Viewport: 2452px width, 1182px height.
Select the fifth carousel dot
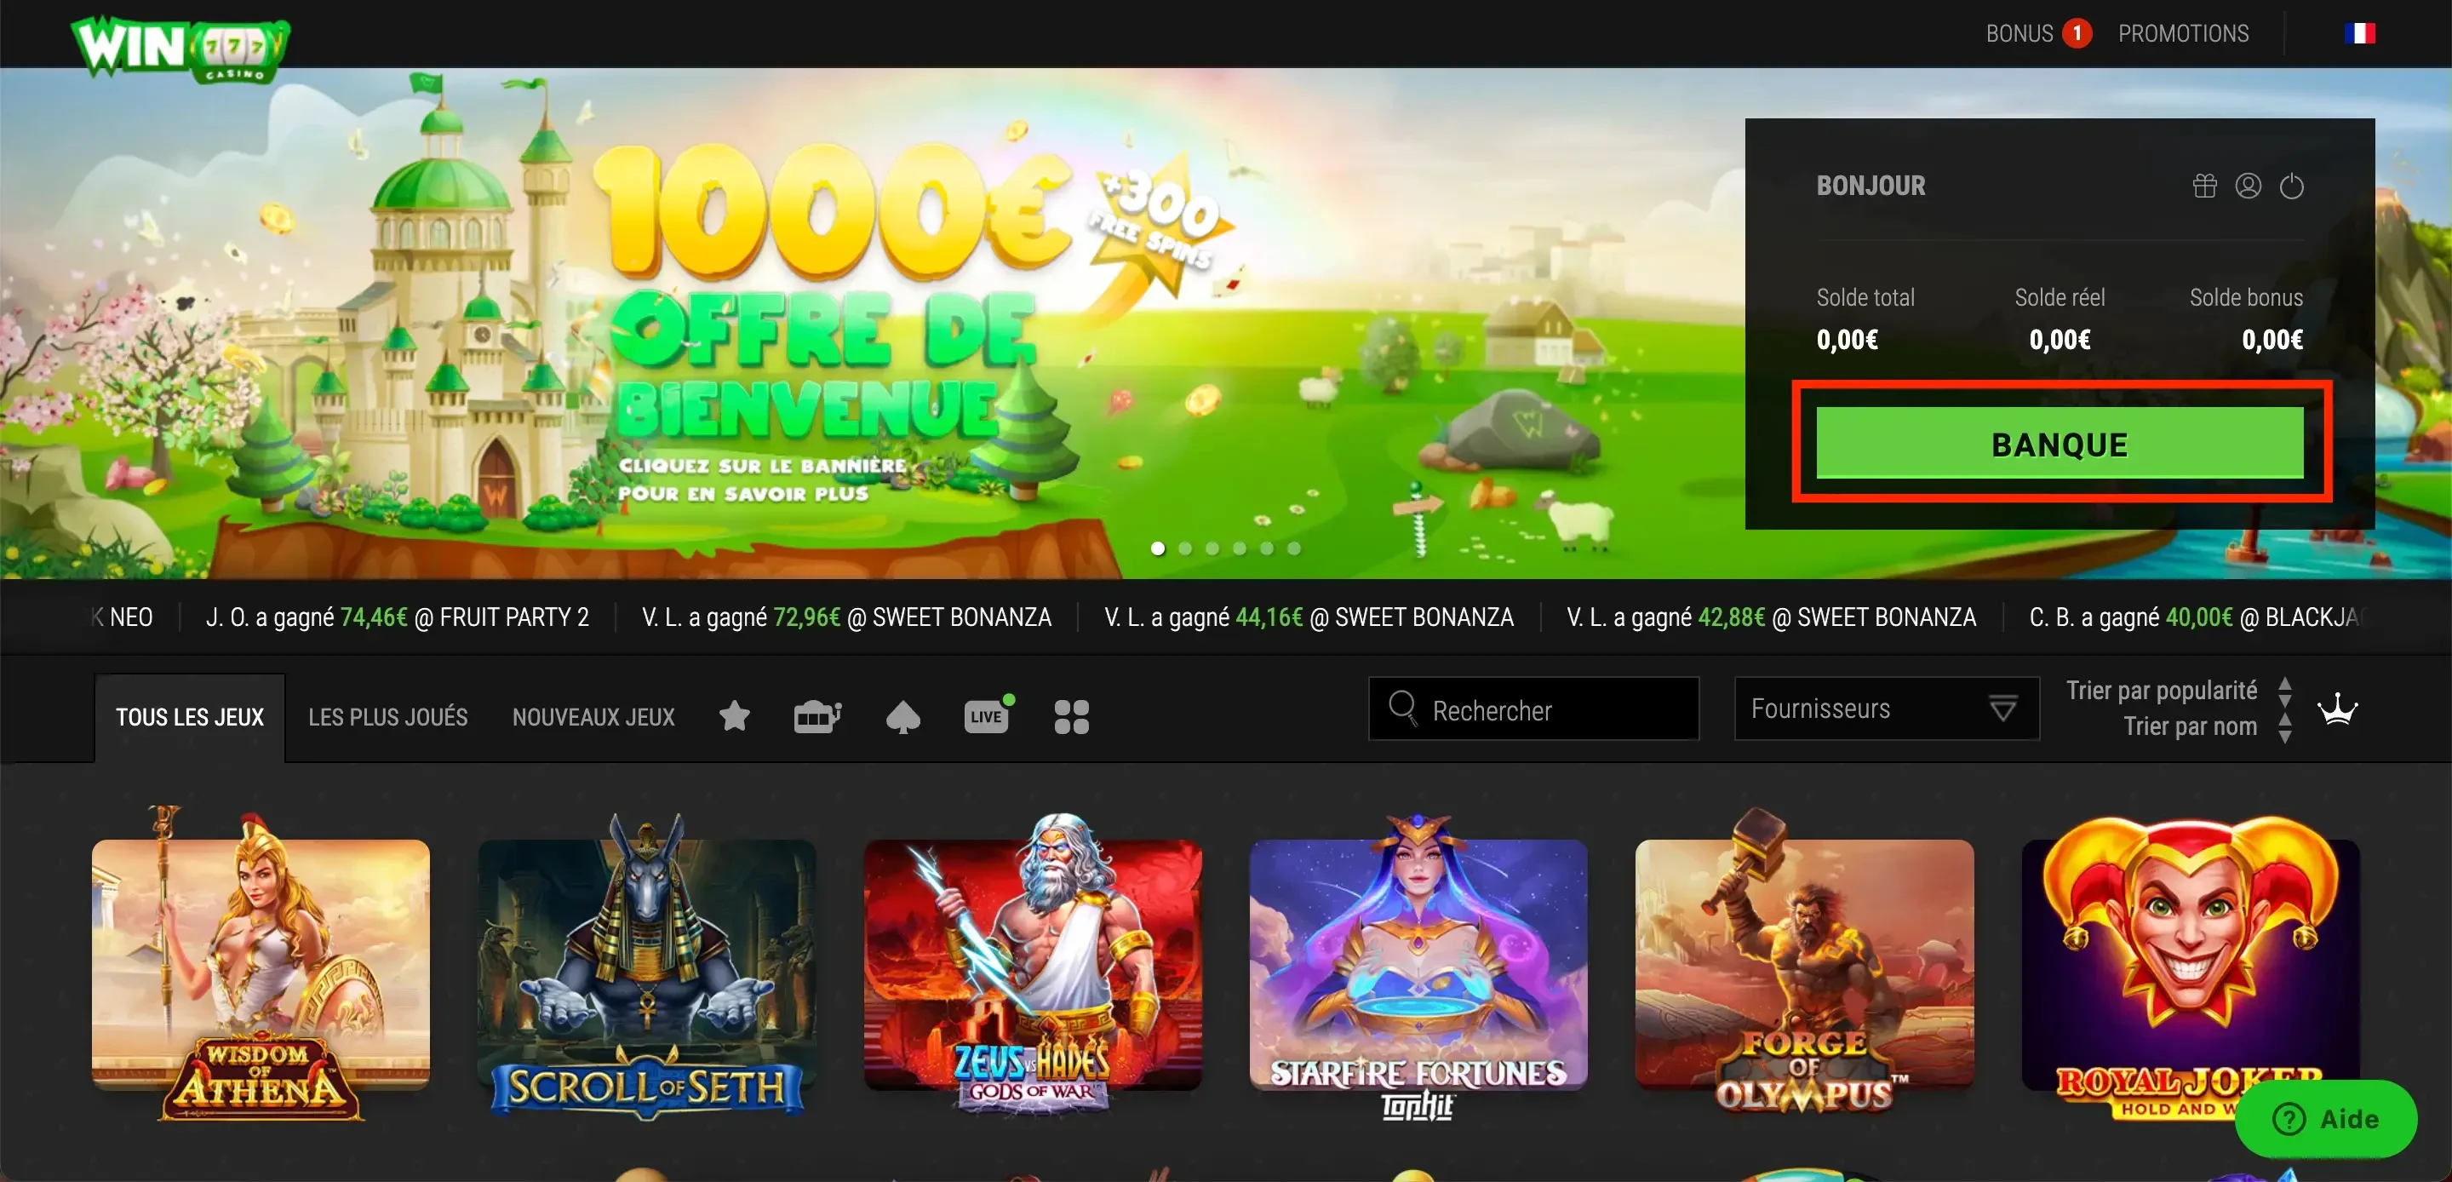(1266, 548)
